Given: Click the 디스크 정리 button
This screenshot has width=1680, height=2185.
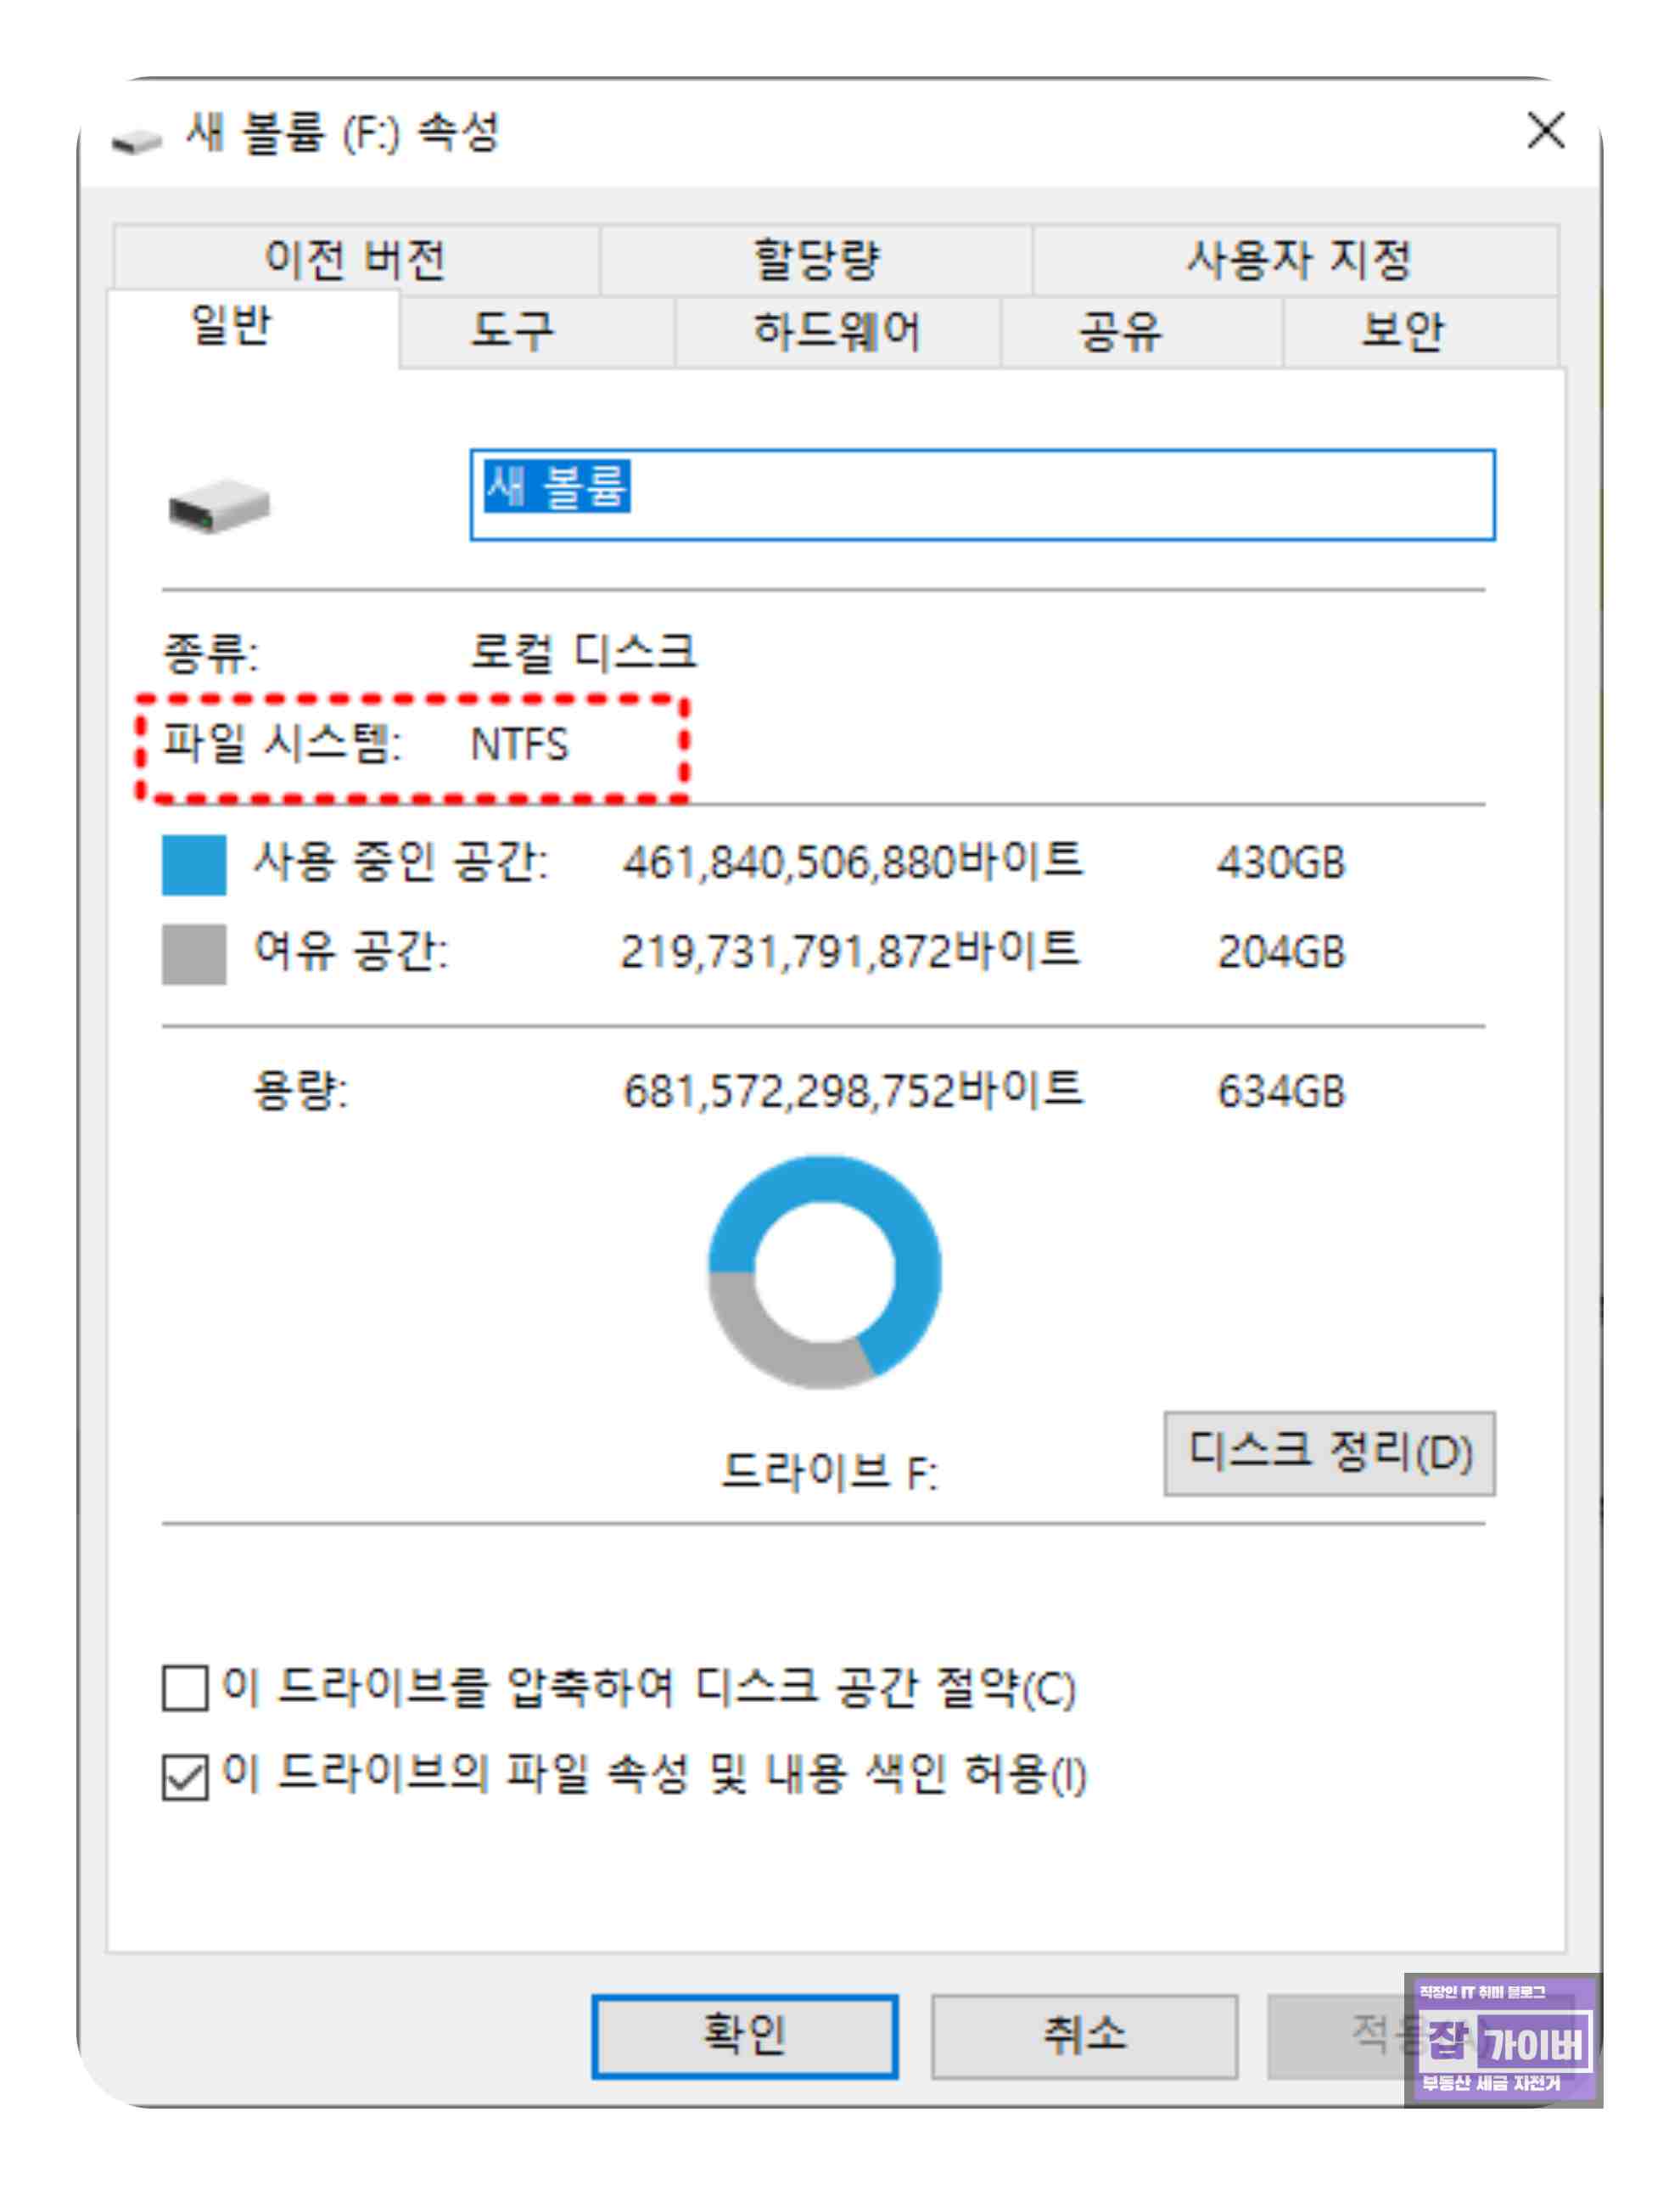Looking at the screenshot, I should click(x=1329, y=1453).
